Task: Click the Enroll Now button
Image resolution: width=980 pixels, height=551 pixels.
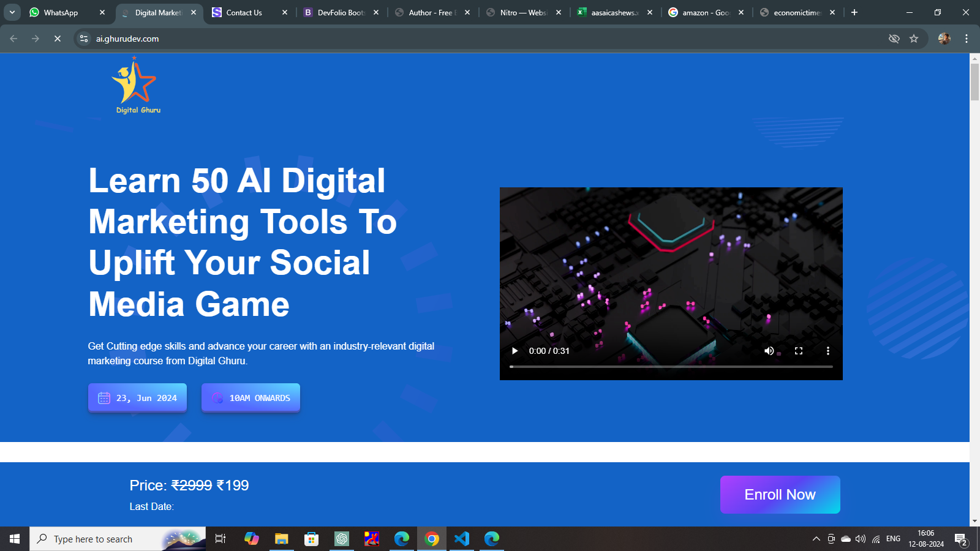Action: pyautogui.click(x=780, y=495)
